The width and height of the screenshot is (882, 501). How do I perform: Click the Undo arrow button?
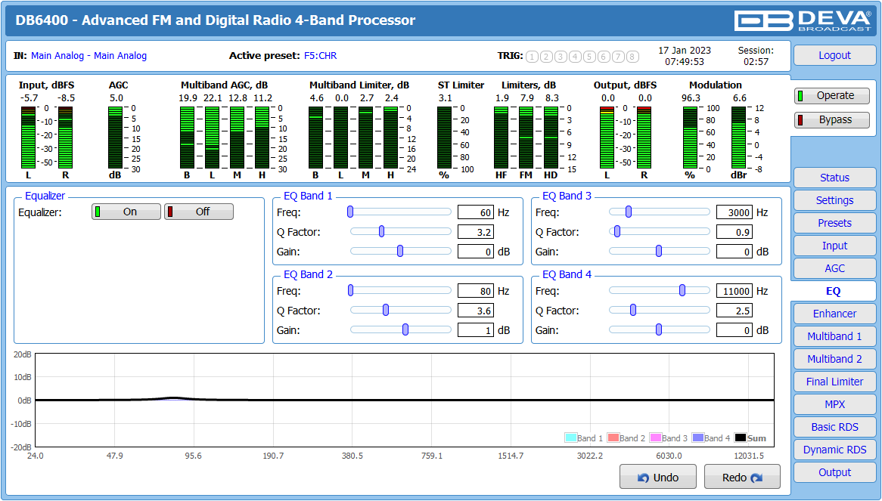(x=657, y=477)
